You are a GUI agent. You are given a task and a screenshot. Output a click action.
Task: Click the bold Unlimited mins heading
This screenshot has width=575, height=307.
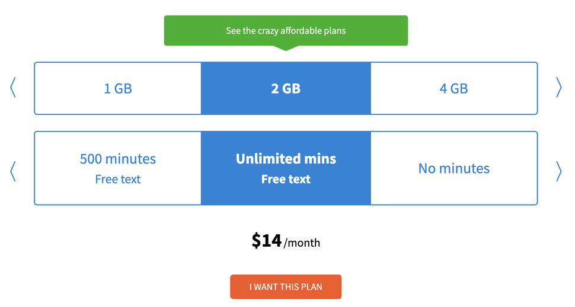pos(286,159)
